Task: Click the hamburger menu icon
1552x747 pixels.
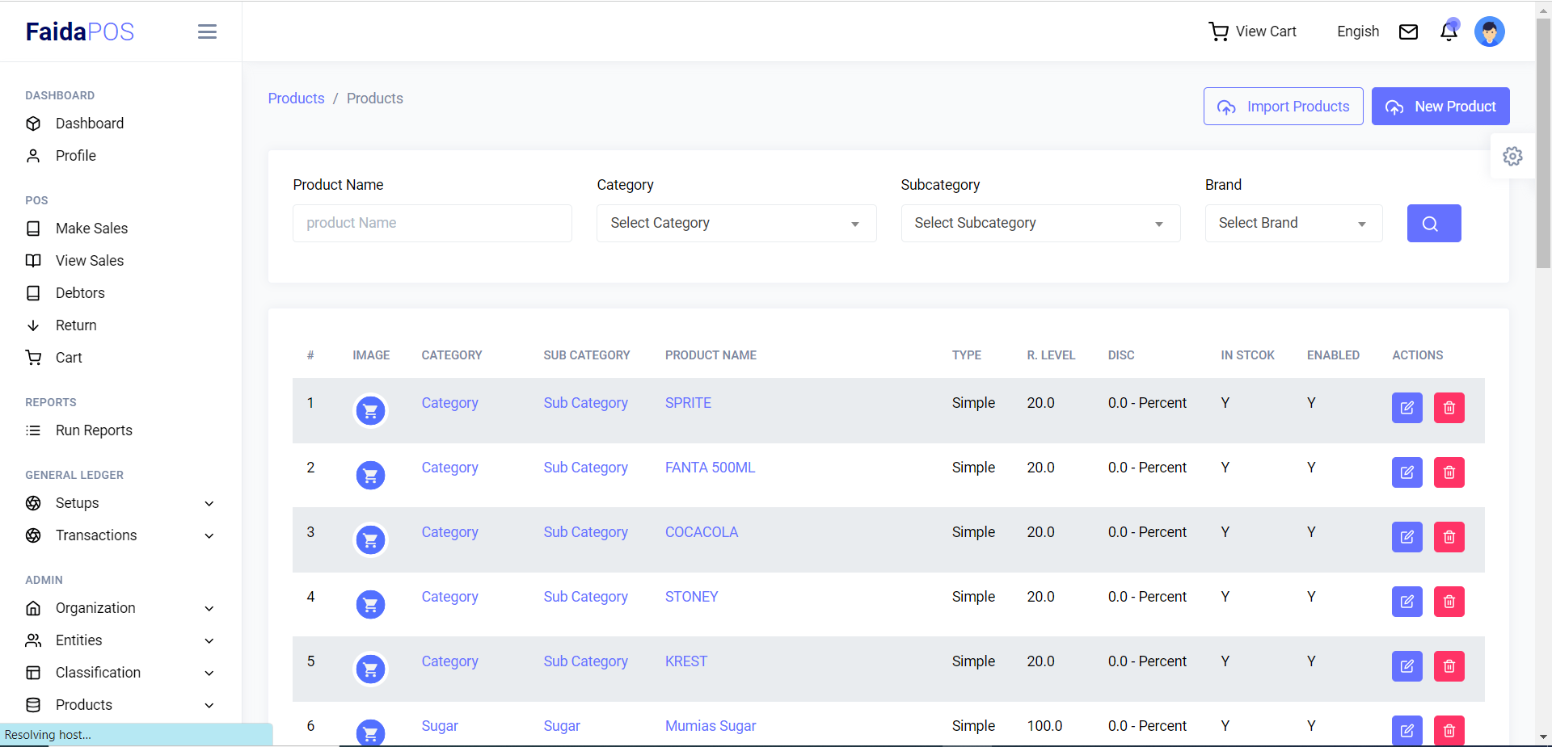Action: (x=207, y=31)
